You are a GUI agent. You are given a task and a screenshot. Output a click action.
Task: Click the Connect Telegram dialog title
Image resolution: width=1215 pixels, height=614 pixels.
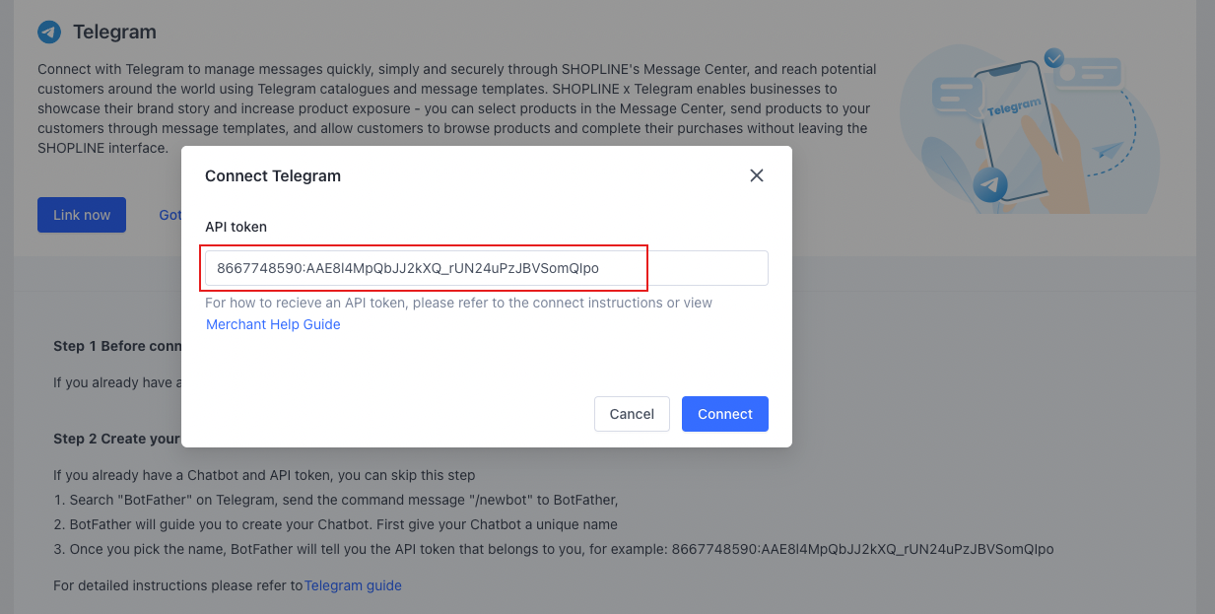(273, 175)
